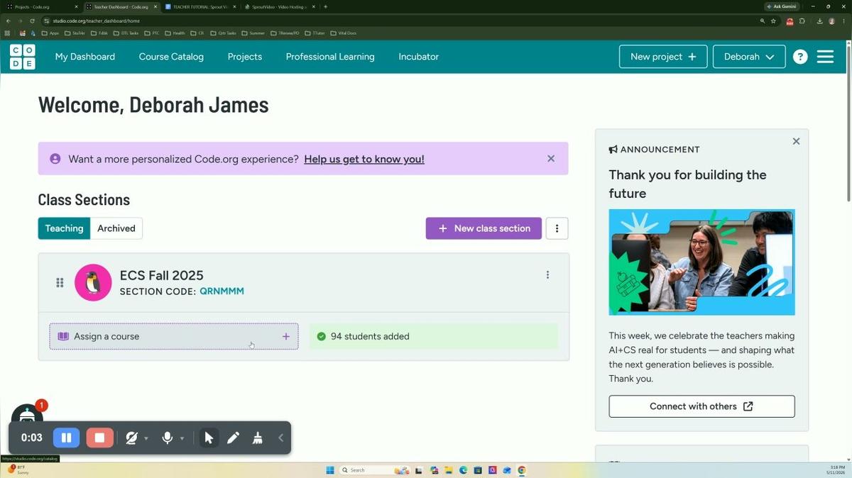Click the penguin avatar of ECS Fall 2025
The height and width of the screenshot is (478, 852).
click(x=93, y=282)
